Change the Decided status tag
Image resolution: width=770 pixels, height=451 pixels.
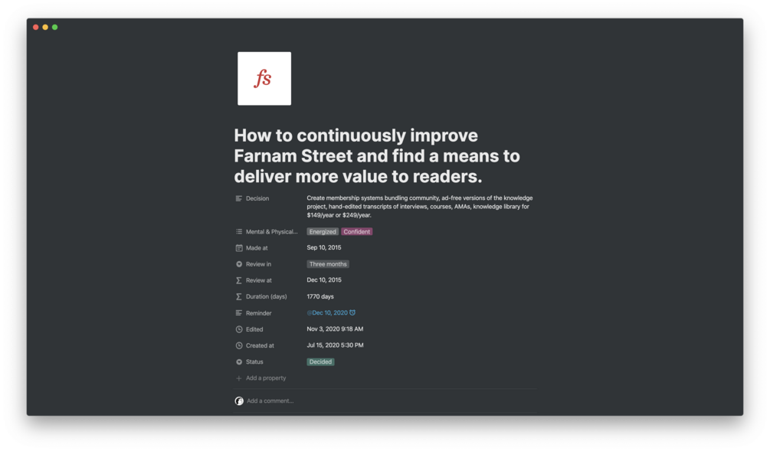(x=321, y=361)
